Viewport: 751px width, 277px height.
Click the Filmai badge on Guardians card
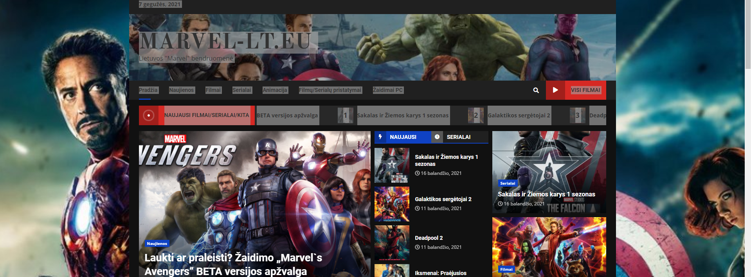506,269
